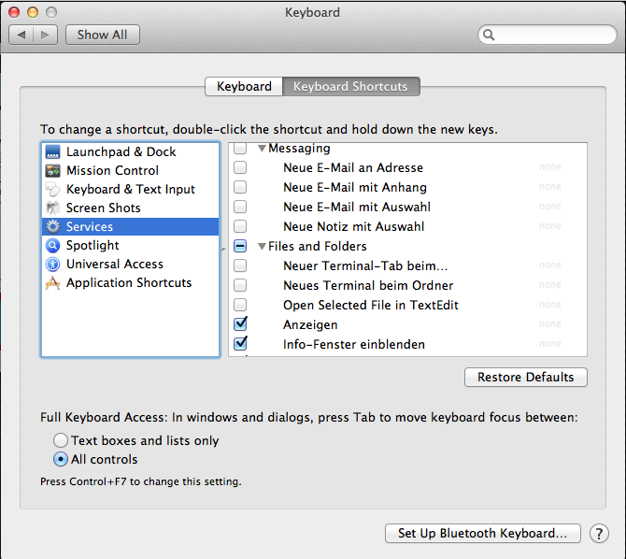The height and width of the screenshot is (559, 626).
Task: Open Set Up Bluetooth Keyboard...
Action: 483,533
